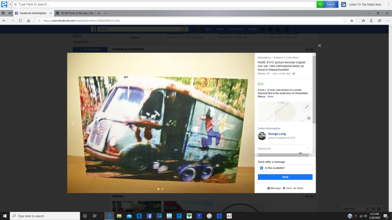Open the Mail app on taskbar
392x220 pixels.
(129, 216)
